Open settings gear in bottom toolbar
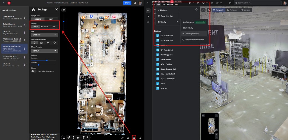The height and width of the screenshot is (140, 288). tap(134, 138)
